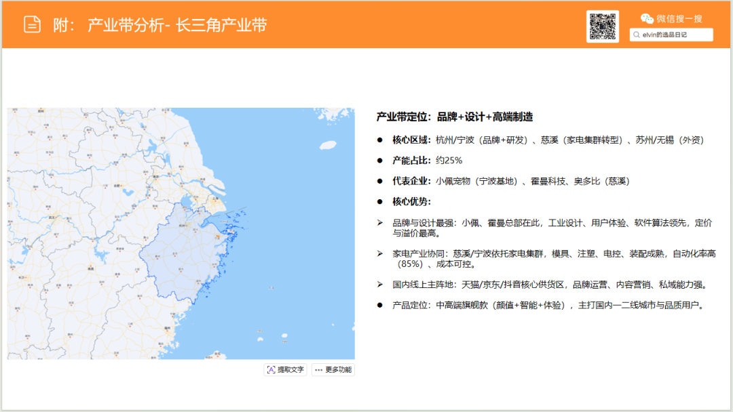Click the 产能占比: 约25% line

tap(428, 161)
